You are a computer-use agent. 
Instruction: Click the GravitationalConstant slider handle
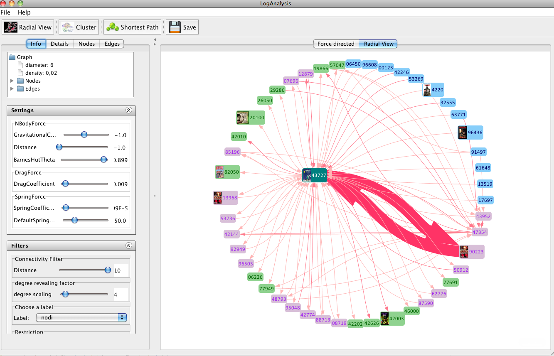(x=84, y=135)
